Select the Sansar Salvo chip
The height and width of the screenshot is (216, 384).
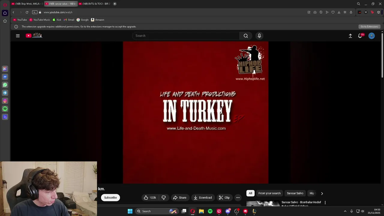coord(295,193)
